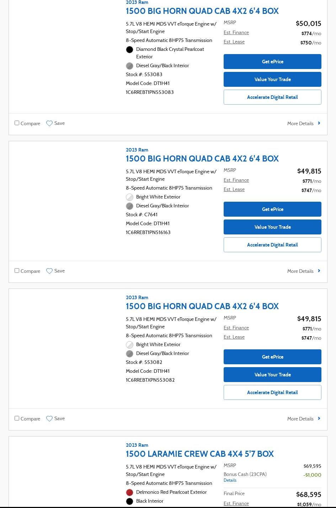The height and width of the screenshot is (508, 336).
Task: Click the Save heart icon for stock C7641
Action: point(49,271)
